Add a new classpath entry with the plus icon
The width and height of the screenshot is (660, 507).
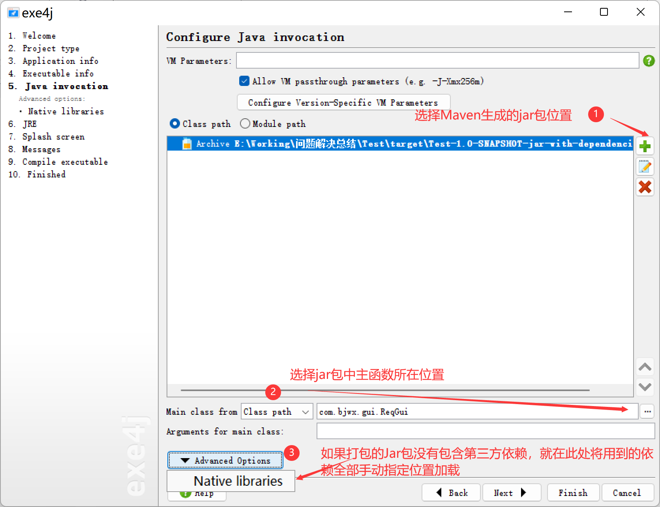[x=645, y=146]
